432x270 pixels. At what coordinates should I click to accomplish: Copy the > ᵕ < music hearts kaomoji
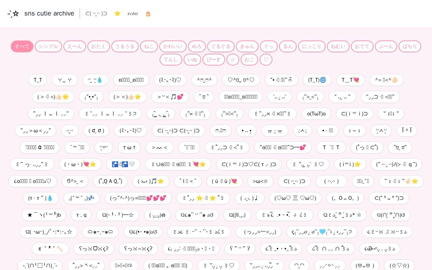pos(170,97)
